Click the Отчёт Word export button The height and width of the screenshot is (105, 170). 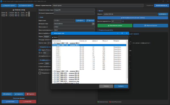click(x=10, y=102)
